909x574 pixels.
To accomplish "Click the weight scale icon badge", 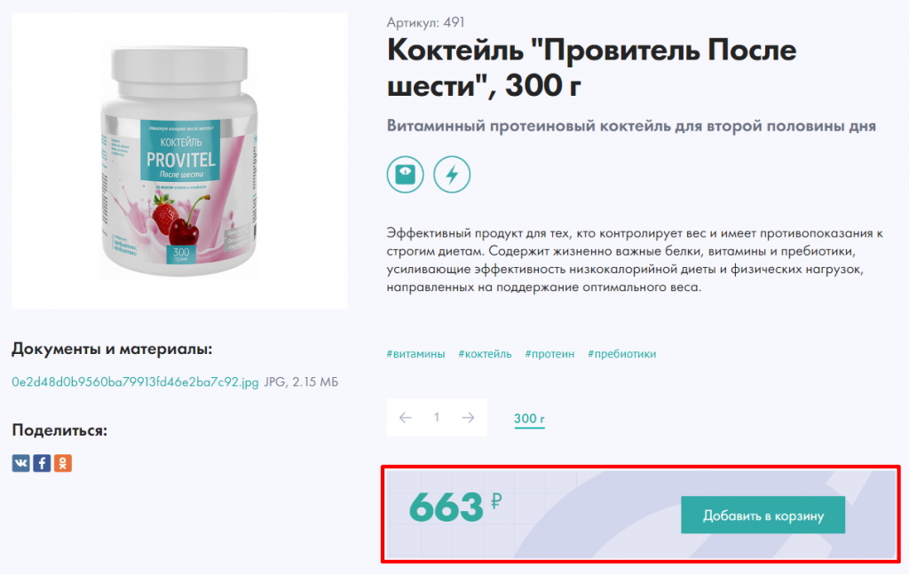I will coord(405,175).
